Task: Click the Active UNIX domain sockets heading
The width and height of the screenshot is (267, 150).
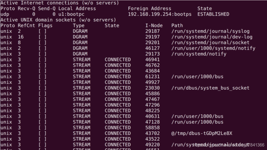Action: tap(58, 20)
